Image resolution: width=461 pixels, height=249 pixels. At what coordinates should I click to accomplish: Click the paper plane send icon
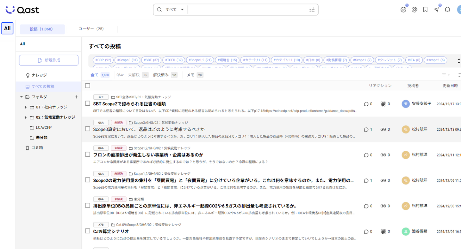pos(436,10)
